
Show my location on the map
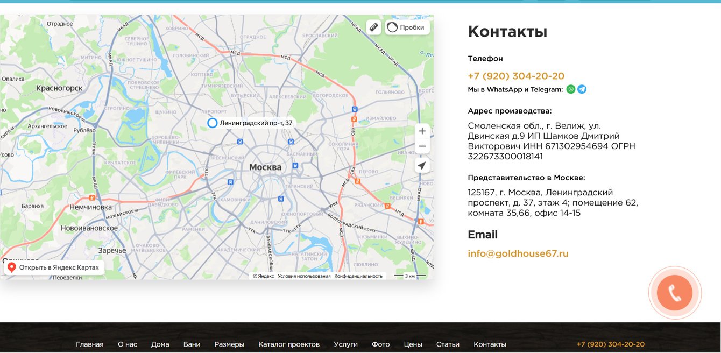[422, 166]
